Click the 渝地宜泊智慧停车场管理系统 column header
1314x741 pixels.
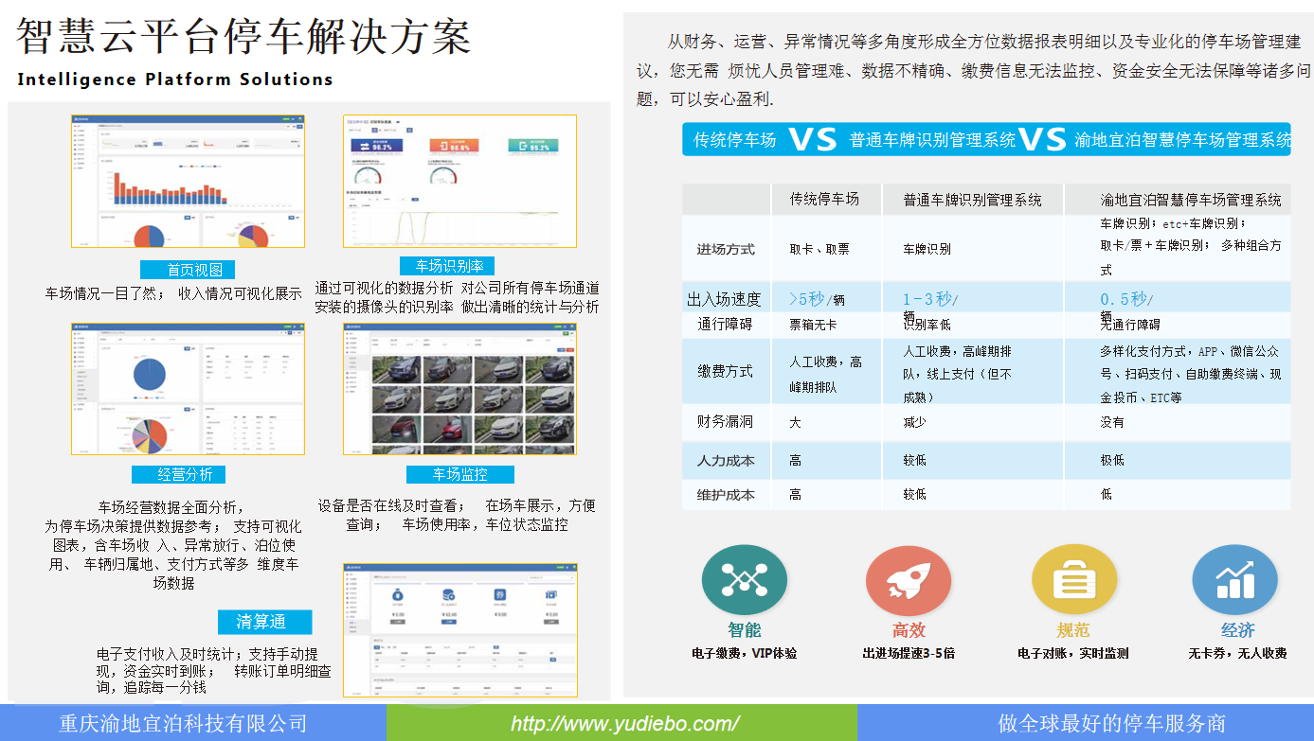pyautogui.click(x=1190, y=200)
